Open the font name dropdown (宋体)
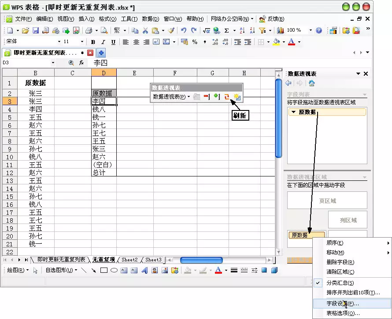Viewport: 392px width, 319px height. click(x=59, y=42)
